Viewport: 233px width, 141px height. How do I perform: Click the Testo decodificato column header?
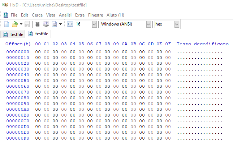point(203,44)
